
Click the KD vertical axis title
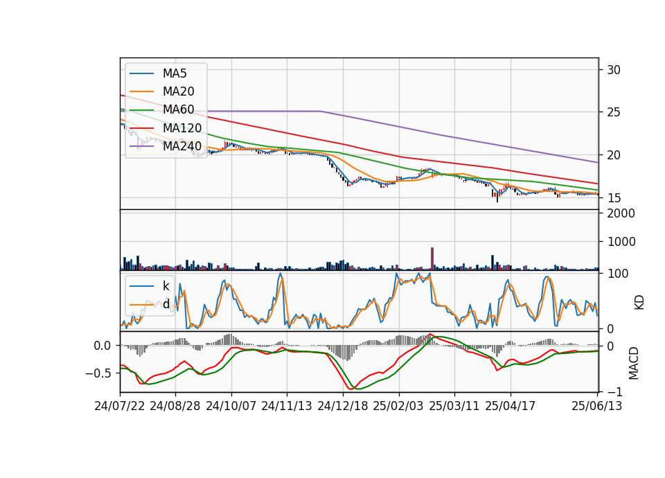point(639,302)
